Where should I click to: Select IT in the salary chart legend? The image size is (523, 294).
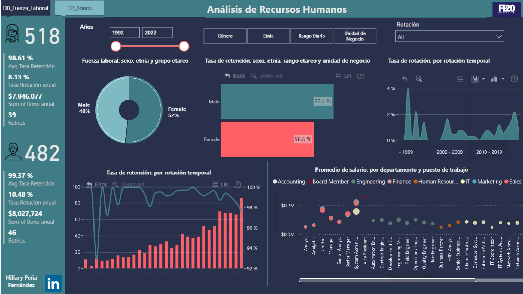tap(465, 182)
